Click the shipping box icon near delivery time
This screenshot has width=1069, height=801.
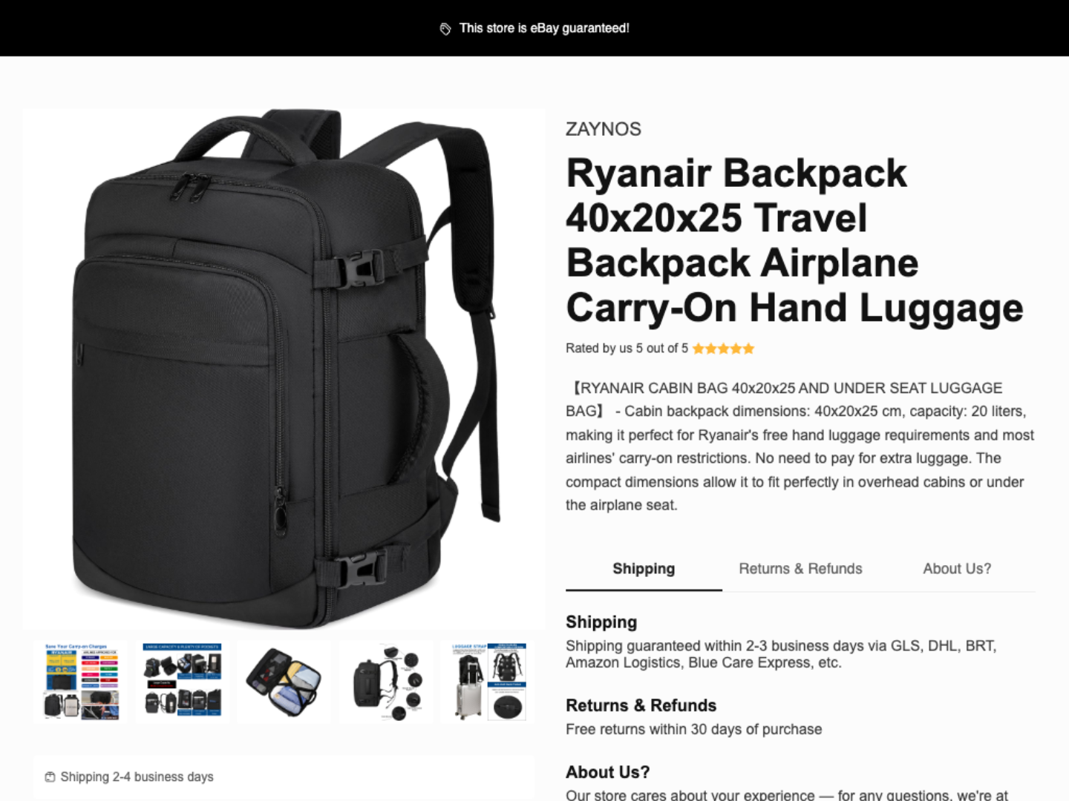pyautogui.click(x=50, y=777)
